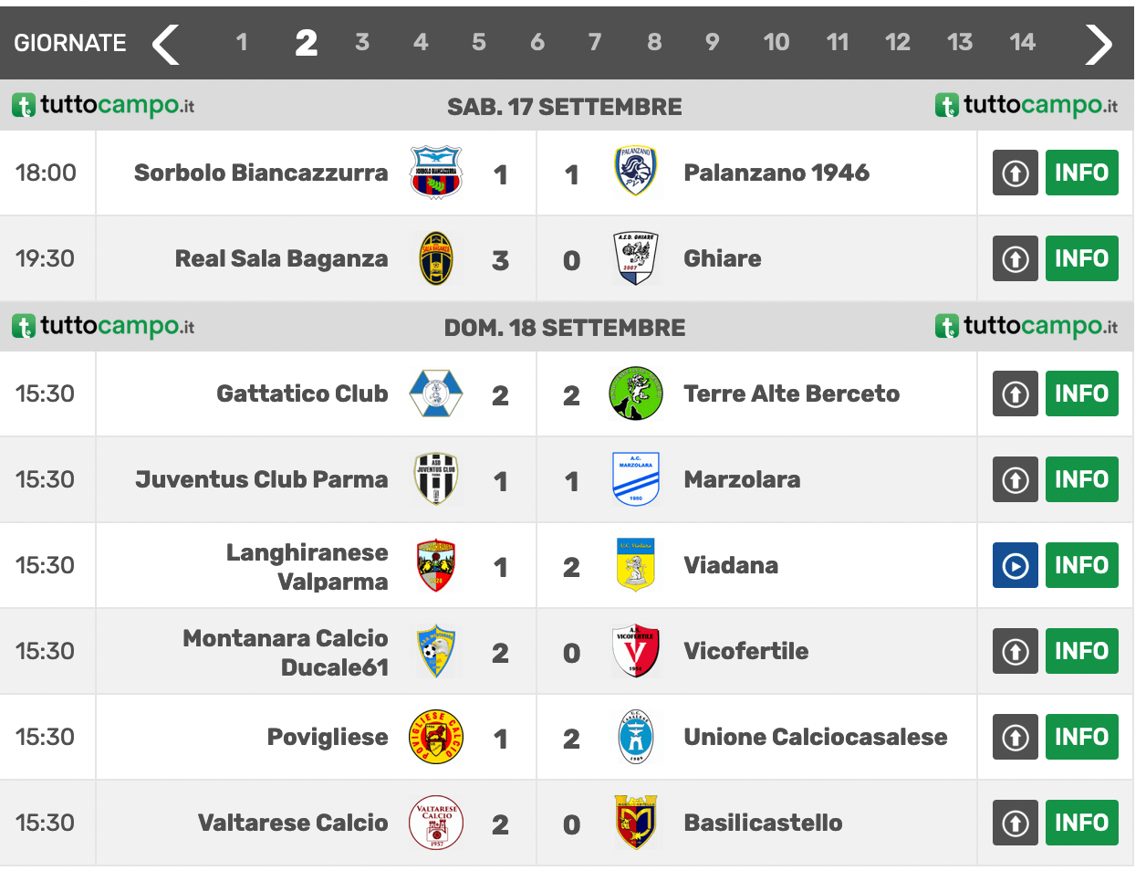
Task: Click the Vicofertile team crest
Action: coord(635,651)
